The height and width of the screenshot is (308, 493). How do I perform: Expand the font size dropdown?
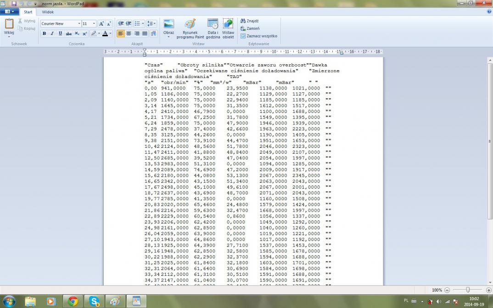pos(94,23)
